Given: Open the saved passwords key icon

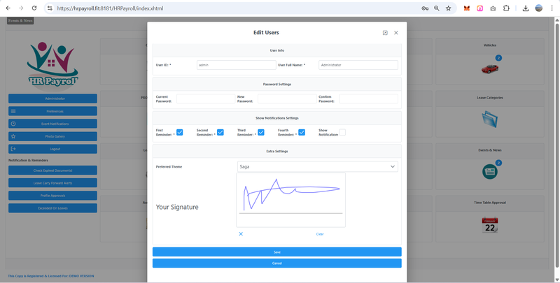Looking at the screenshot, I should pyautogui.click(x=425, y=8).
